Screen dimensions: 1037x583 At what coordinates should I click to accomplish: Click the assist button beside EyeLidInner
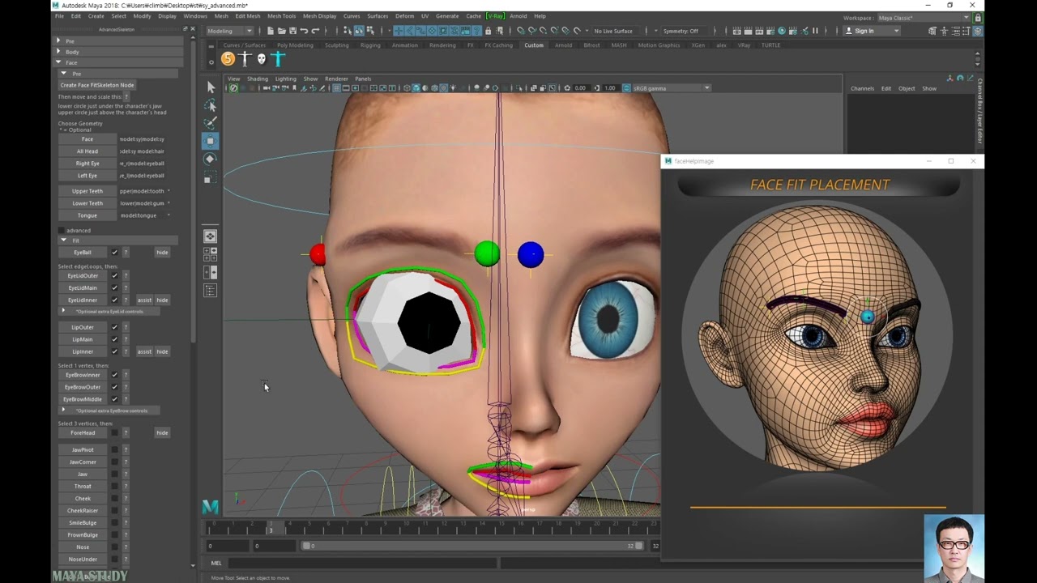144,300
